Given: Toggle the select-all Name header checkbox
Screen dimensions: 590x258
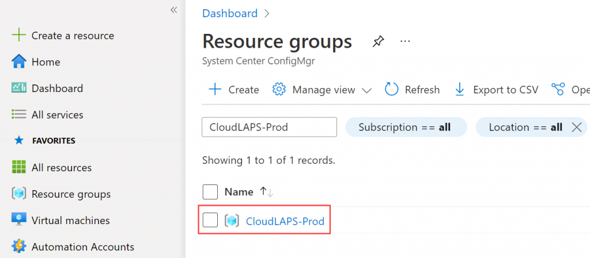Looking at the screenshot, I should click(210, 192).
